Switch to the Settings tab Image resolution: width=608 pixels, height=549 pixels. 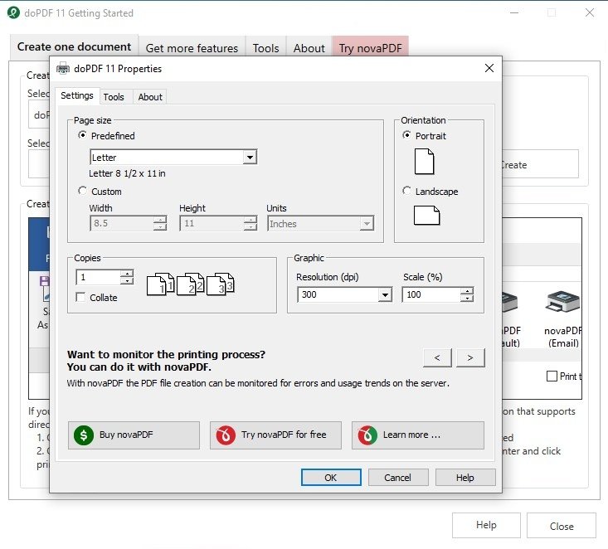tap(77, 95)
